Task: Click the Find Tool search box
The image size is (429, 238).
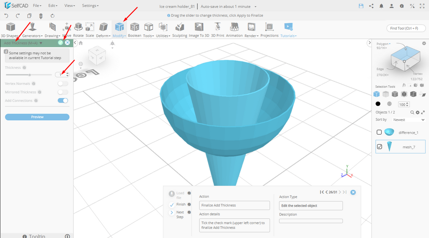Action: (406, 28)
